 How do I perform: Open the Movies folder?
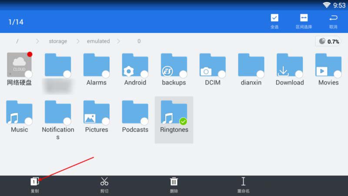(x=328, y=65)
